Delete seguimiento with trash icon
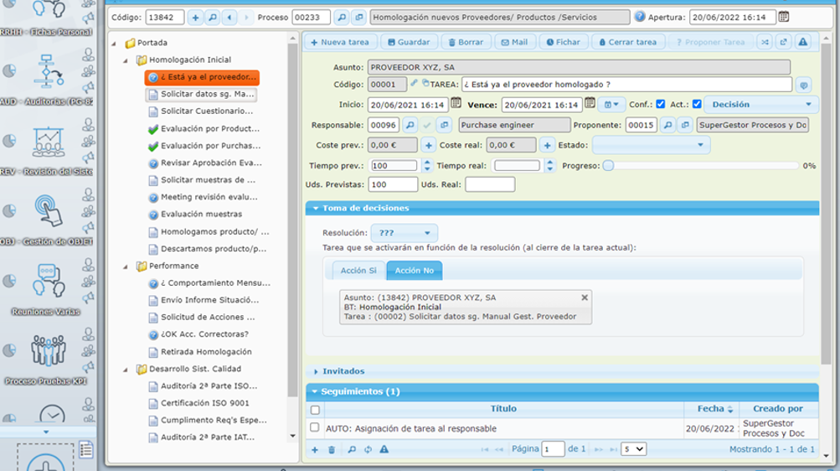The image size is (840, 471). point(332,449)
